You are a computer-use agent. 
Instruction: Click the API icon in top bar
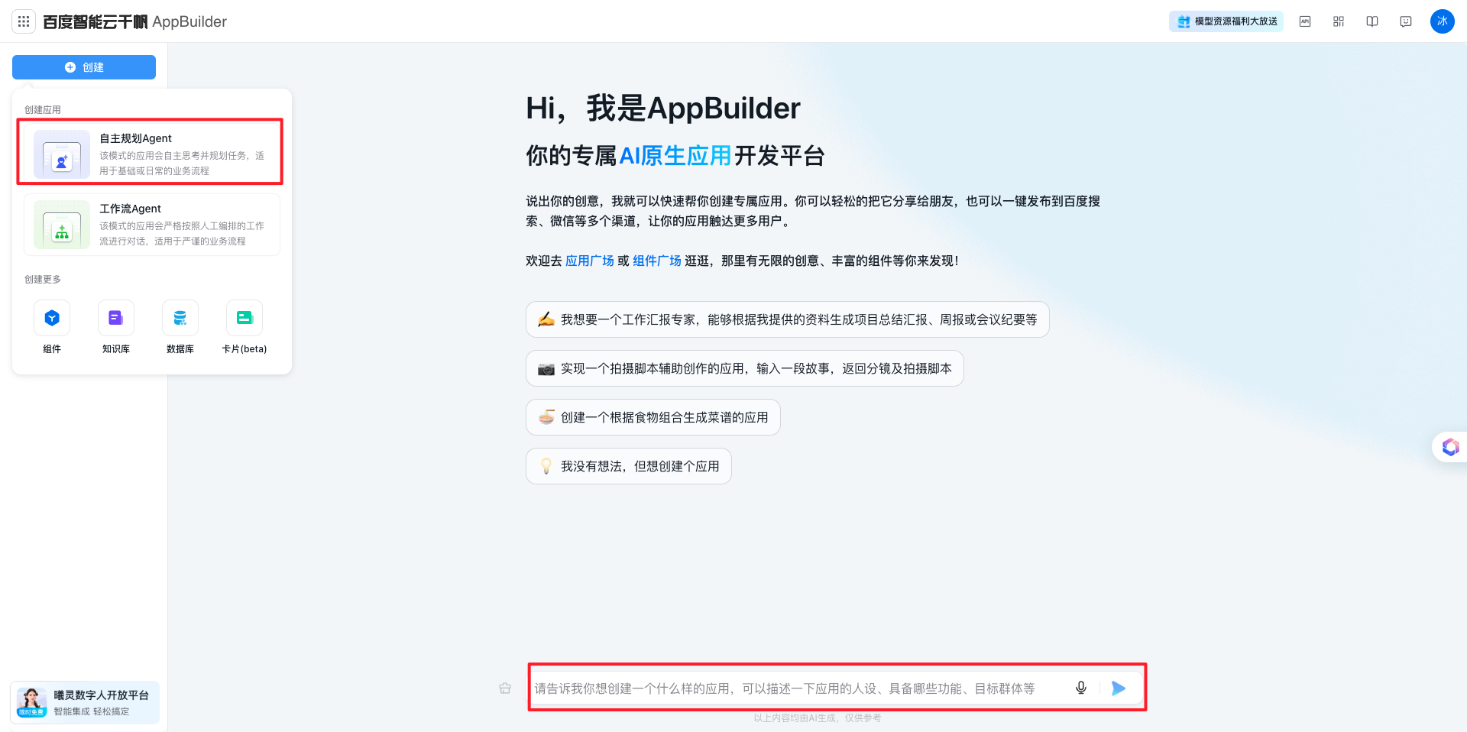click(1305, 21)
